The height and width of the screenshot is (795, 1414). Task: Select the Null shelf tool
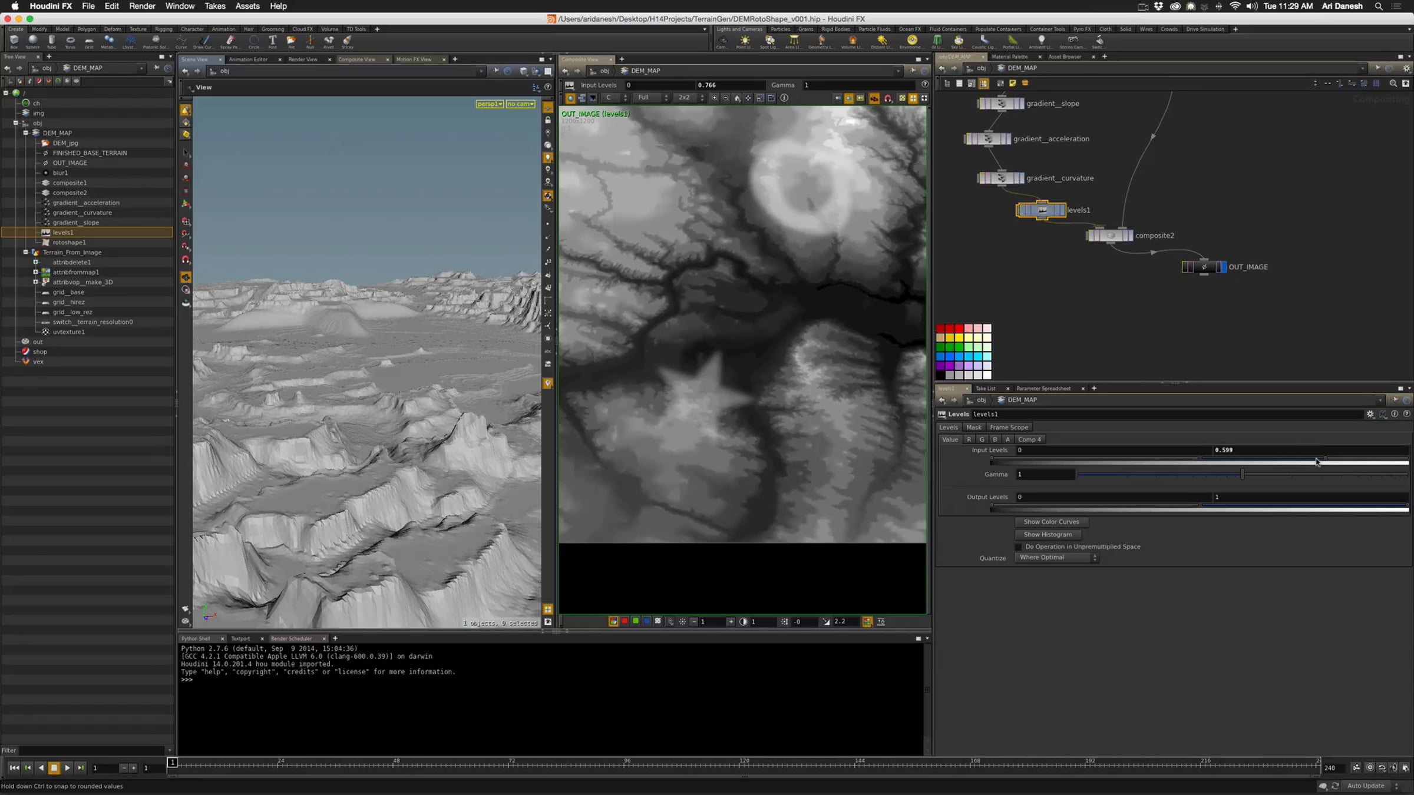[x=310, y=41]
